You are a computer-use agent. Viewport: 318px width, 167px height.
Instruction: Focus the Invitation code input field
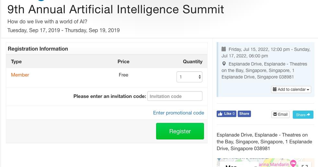tap(175, 96)
